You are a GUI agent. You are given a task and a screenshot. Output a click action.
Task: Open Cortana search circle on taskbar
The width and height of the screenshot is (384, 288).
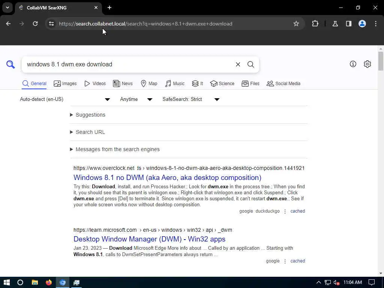pos(20,282)
